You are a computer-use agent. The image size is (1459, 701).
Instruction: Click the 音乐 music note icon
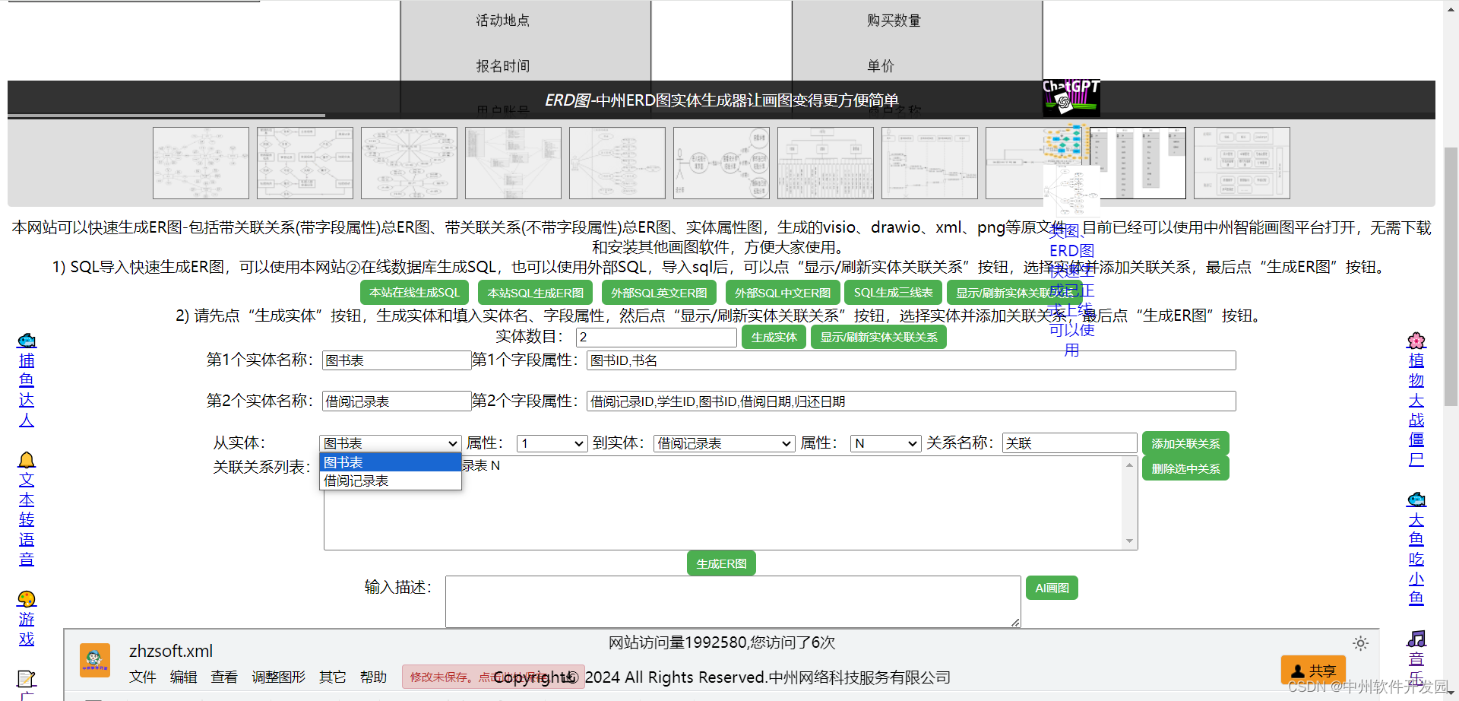coord(1416,639)
